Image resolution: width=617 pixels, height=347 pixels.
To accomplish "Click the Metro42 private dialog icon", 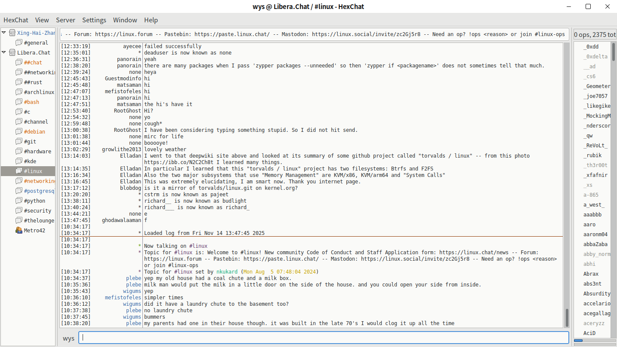I will pos(19,231).
